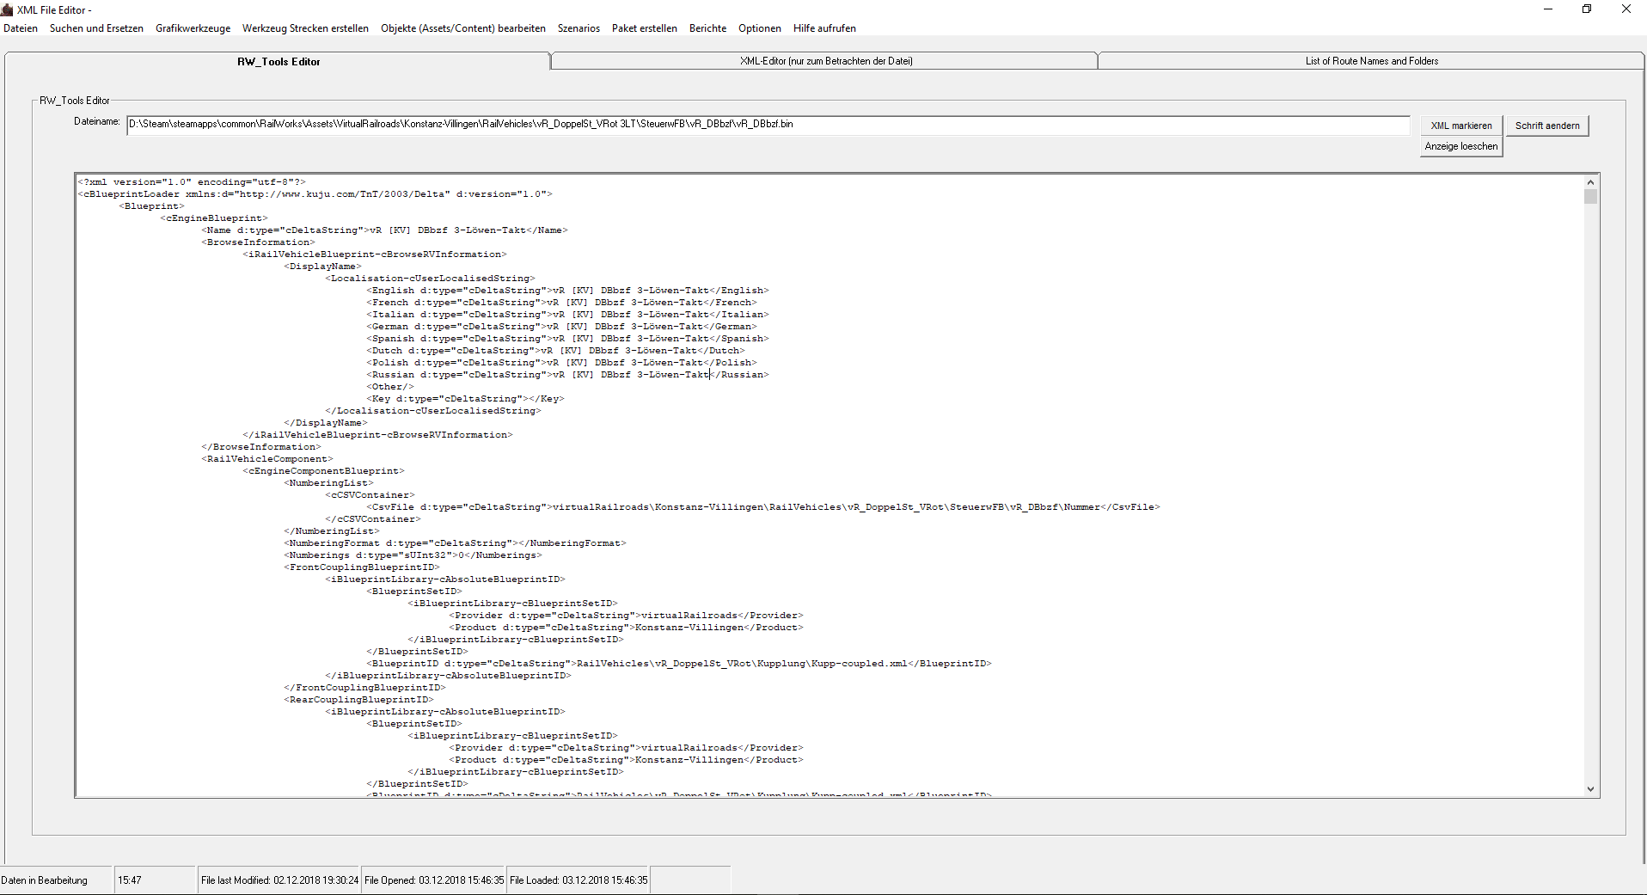The width and height of the screenshot is (1647, 895).
Task: Click the CsvFile path line
Action: [x=763, y=507]
